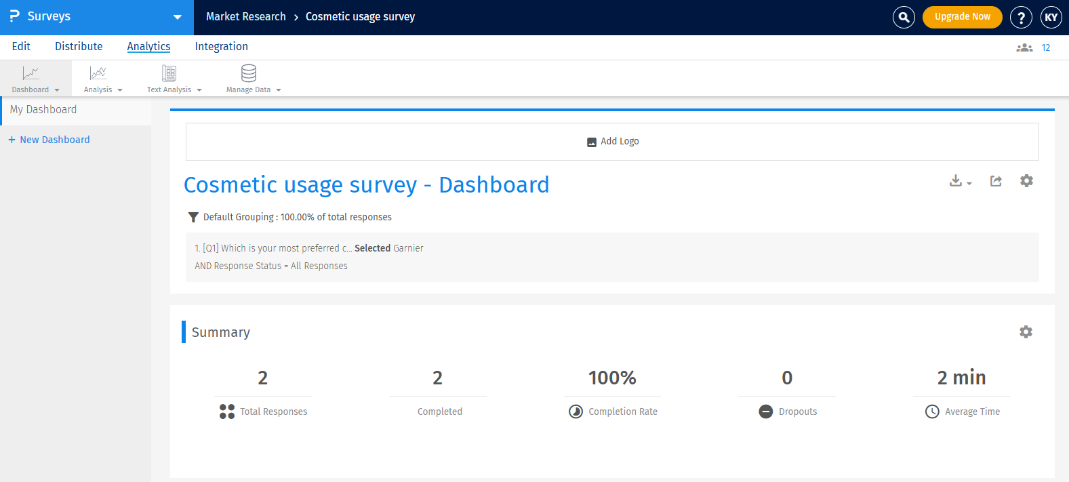Click the Total Responses label
Screen dimensions: 1069x482
(273, 411)
